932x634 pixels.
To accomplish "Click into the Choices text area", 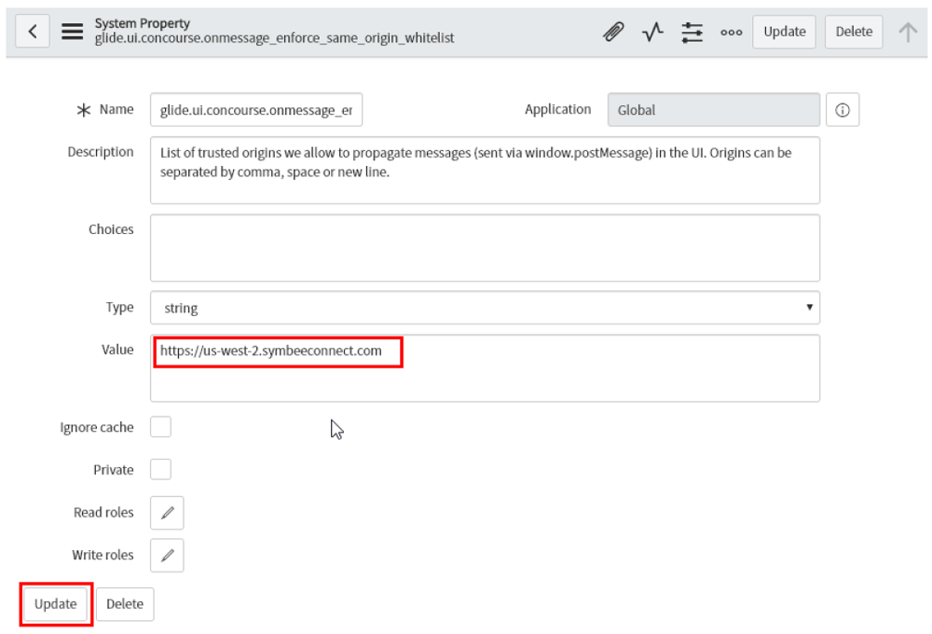I will click(x=485, y=248).
